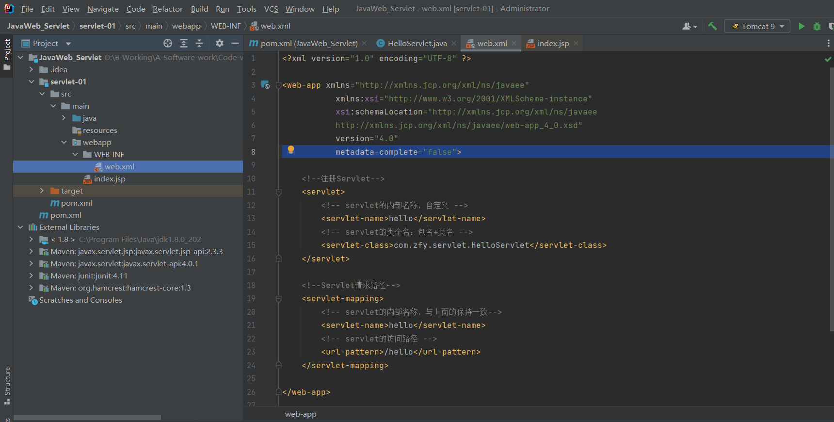Click the Build project hammer icon
834x422 pixels.
click(x=712, y=26)
